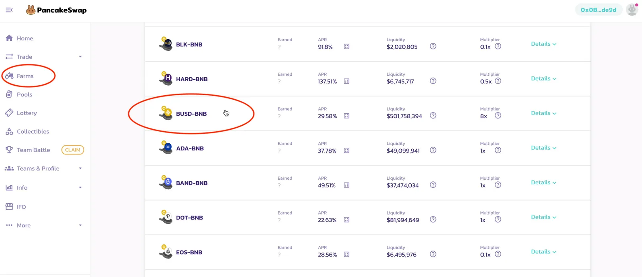This screenshot has height=277, width=642.
Task: Expand the Info submenu arrow
Action: click(80, 188)
